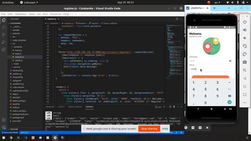Open splash.js in the Explorer
251x141 pixels.
coord(19,60)
